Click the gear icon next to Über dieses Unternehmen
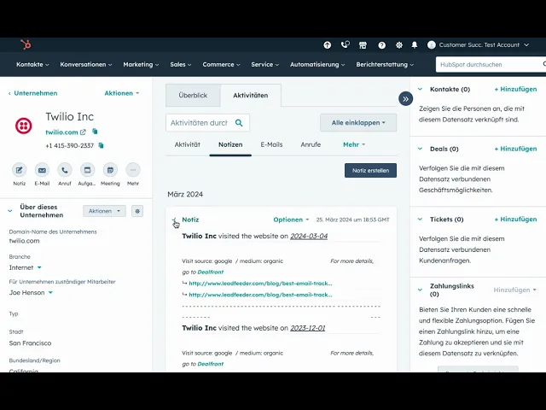Image resolution: width=546 pixels, height=410 pixels. [x=137, y=211]
